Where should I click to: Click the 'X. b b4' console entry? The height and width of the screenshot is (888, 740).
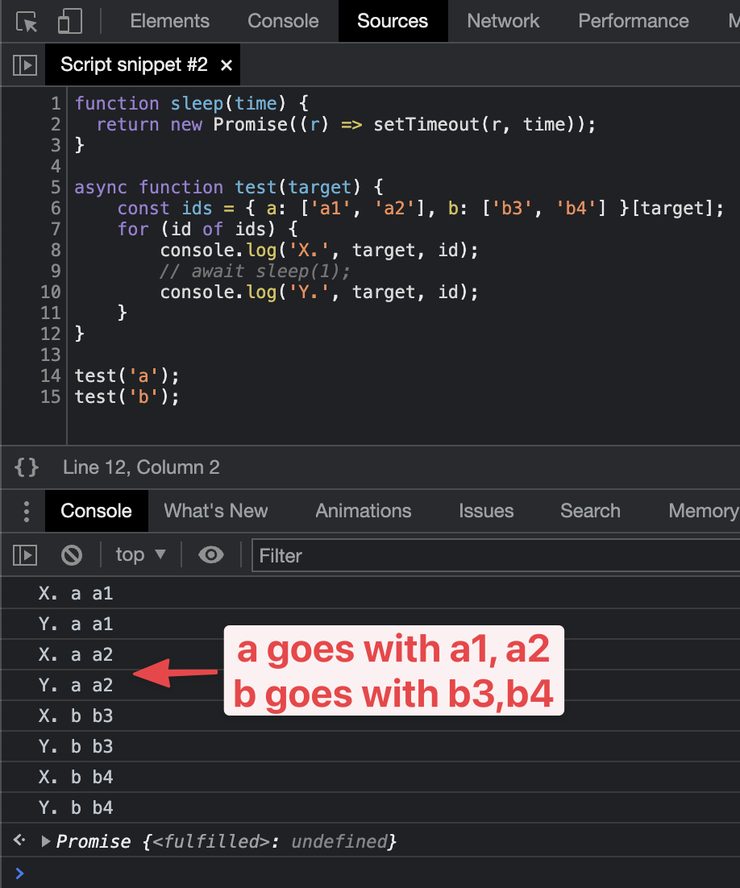tap(371, 777)
